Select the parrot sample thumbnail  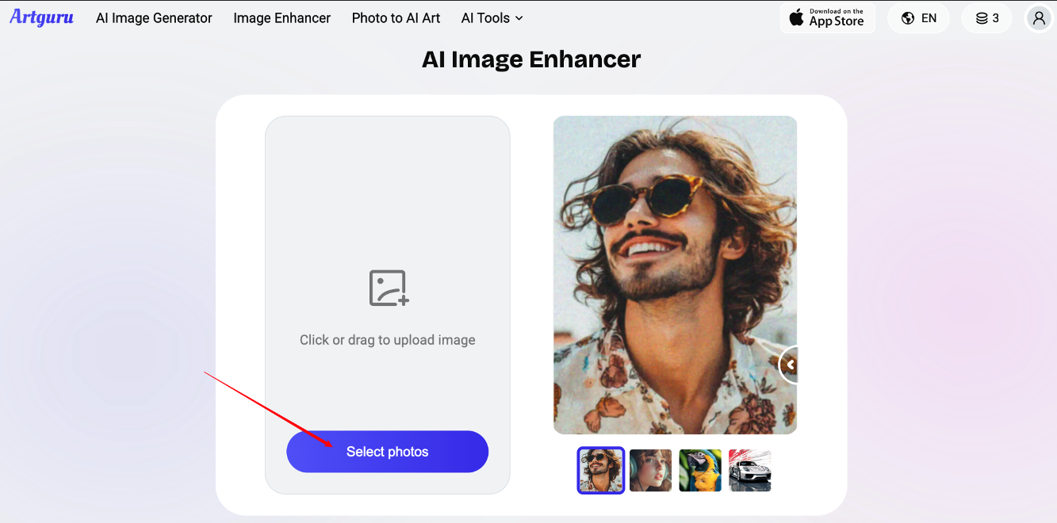[x=700, y=471]
